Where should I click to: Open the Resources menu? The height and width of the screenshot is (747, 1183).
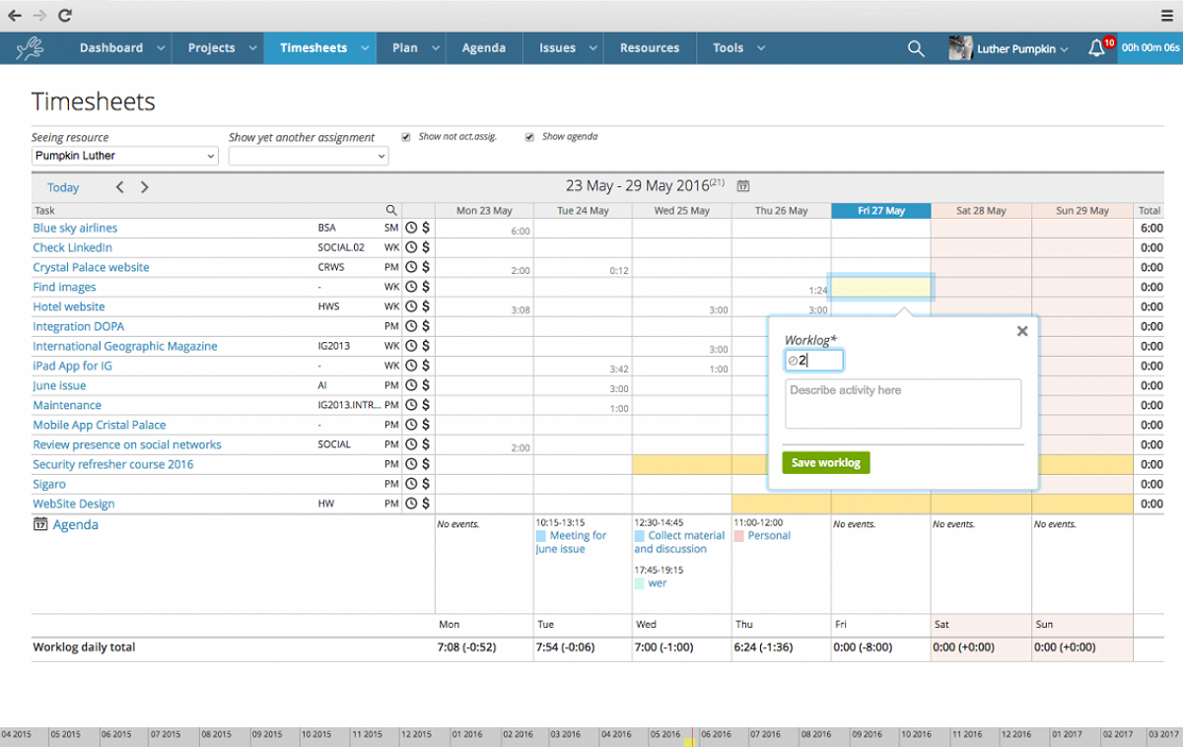coord(650,47)
